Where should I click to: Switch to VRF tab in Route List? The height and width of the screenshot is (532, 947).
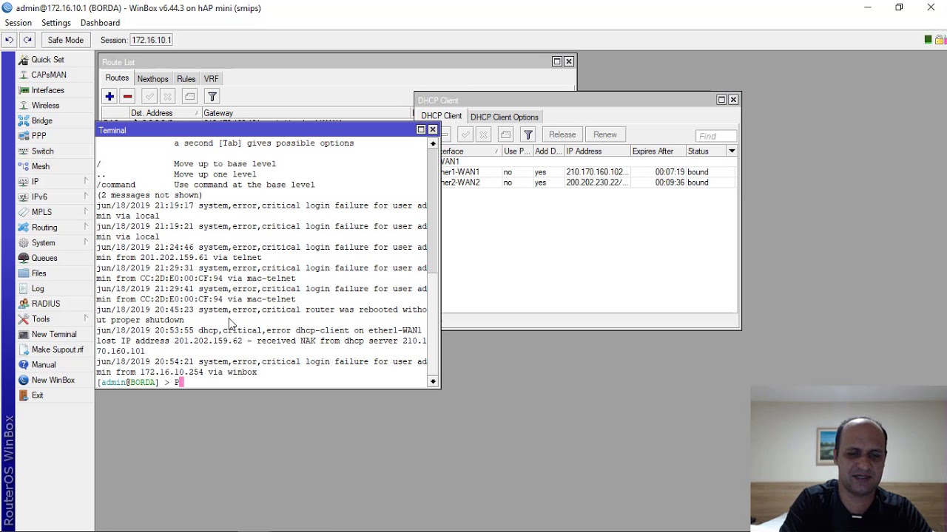[x=211, y=79]
